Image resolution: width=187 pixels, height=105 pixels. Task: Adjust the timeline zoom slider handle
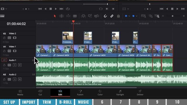click(172, 16)
